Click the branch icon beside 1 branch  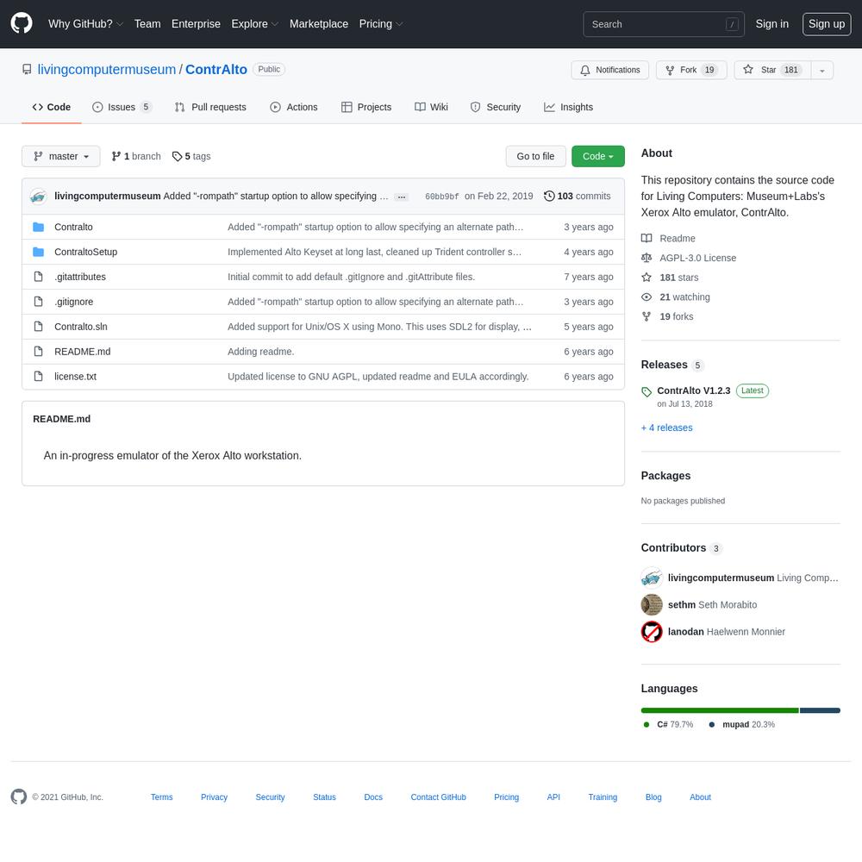pos(116,156)
